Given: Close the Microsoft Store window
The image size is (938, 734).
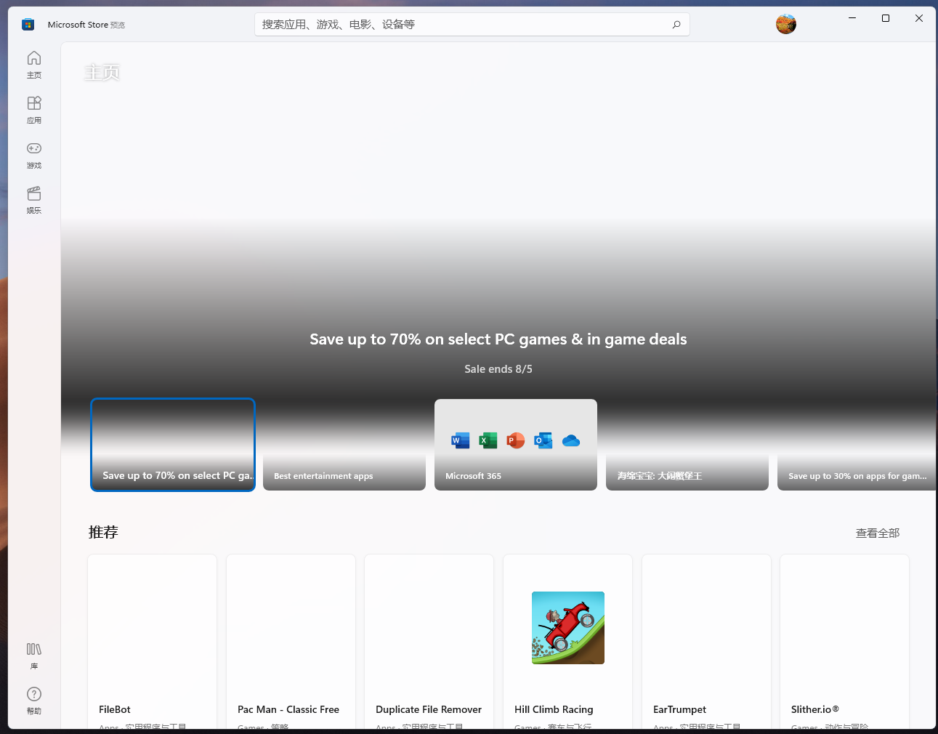Looking at the screenshot, I should tap(919, 18).
